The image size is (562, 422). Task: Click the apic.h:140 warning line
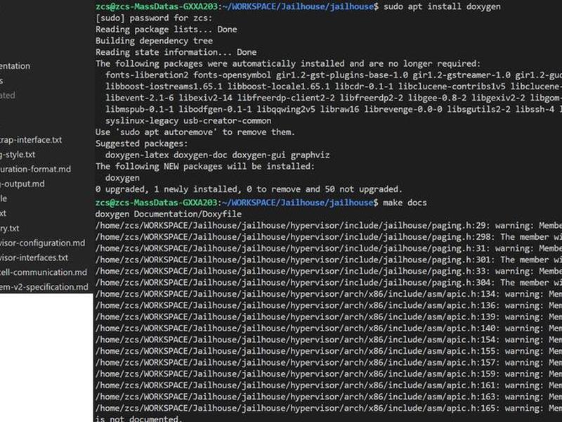tap(329, 328)
